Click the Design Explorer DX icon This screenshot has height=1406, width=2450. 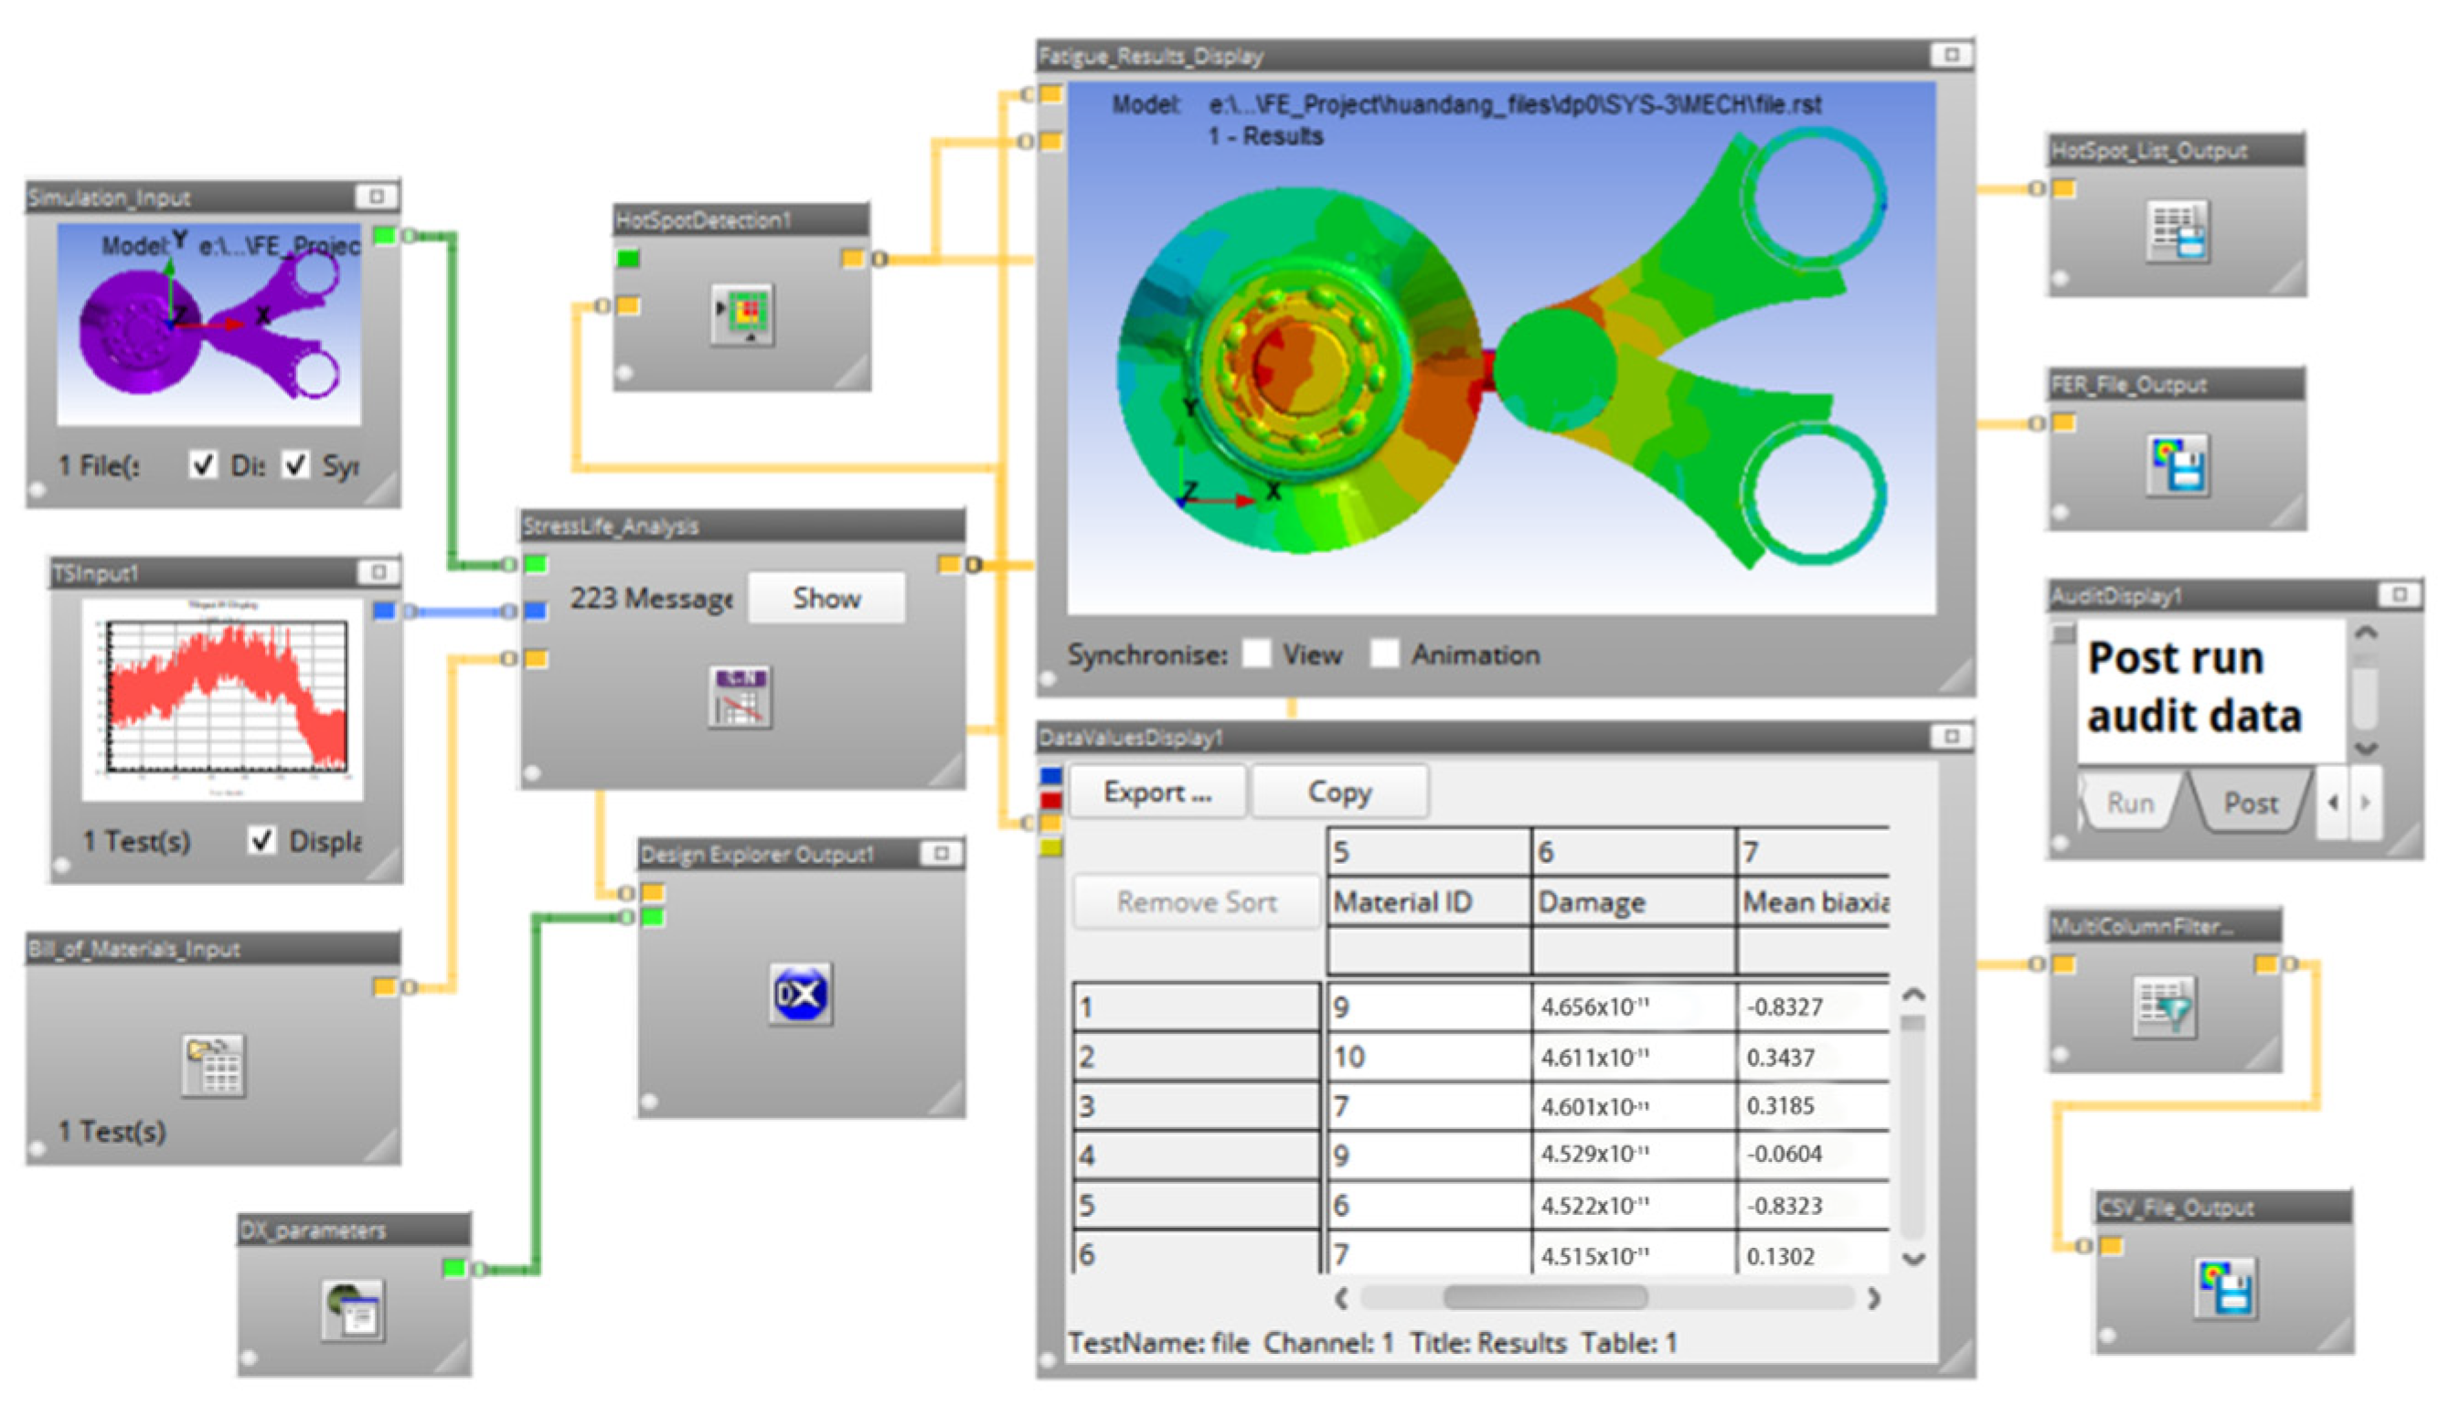[801, 994]
